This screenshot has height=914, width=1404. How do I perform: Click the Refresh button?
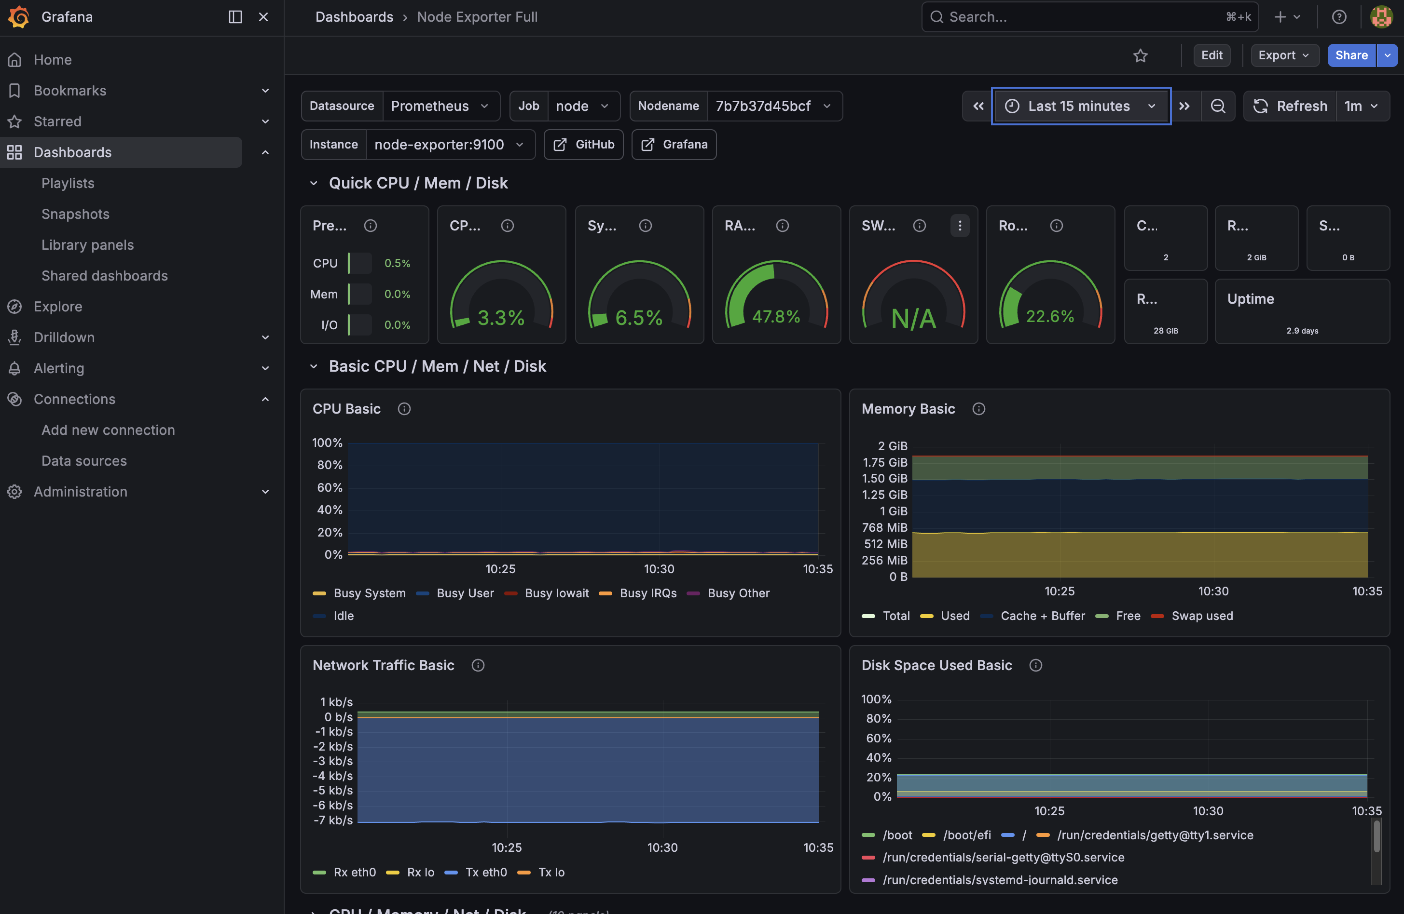(x=1290, y=106)
